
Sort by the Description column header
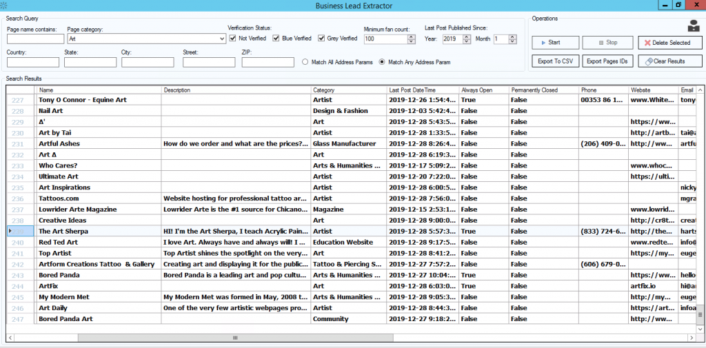[236, 90]
